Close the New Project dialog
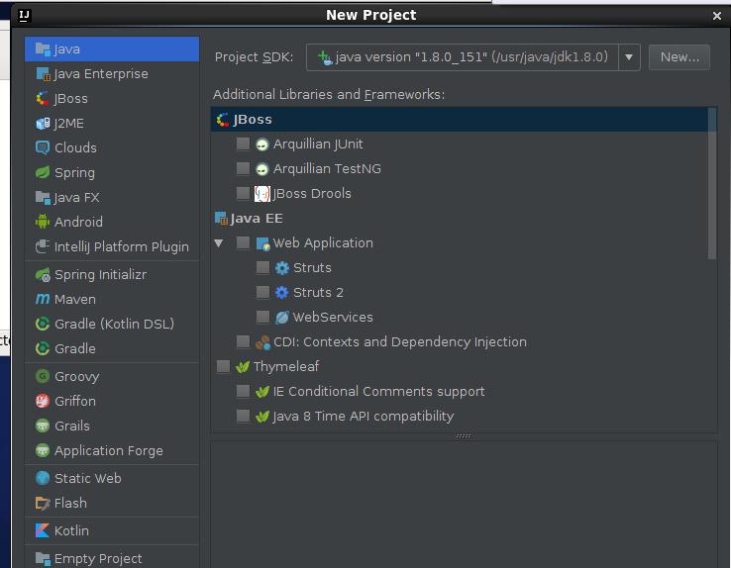This screenshot has height=568, width=731. [x=717, y=16]
